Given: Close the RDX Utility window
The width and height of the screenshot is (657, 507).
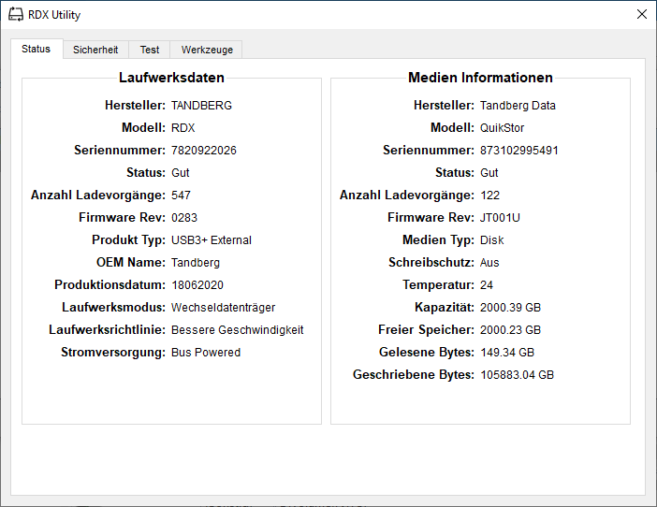Looking at the screenshot, I should tap(641, 14).
